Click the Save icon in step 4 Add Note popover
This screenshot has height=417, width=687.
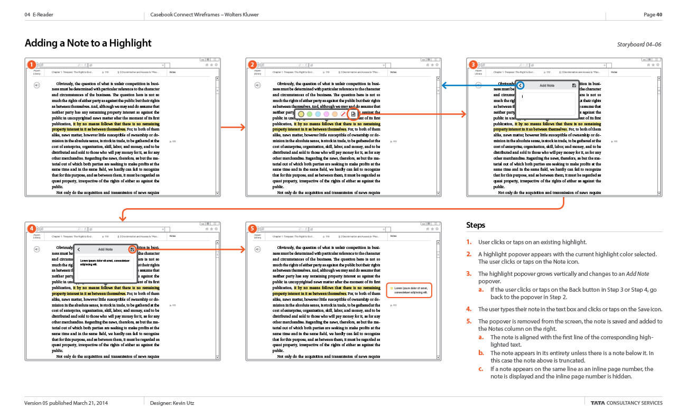[132, 249]
